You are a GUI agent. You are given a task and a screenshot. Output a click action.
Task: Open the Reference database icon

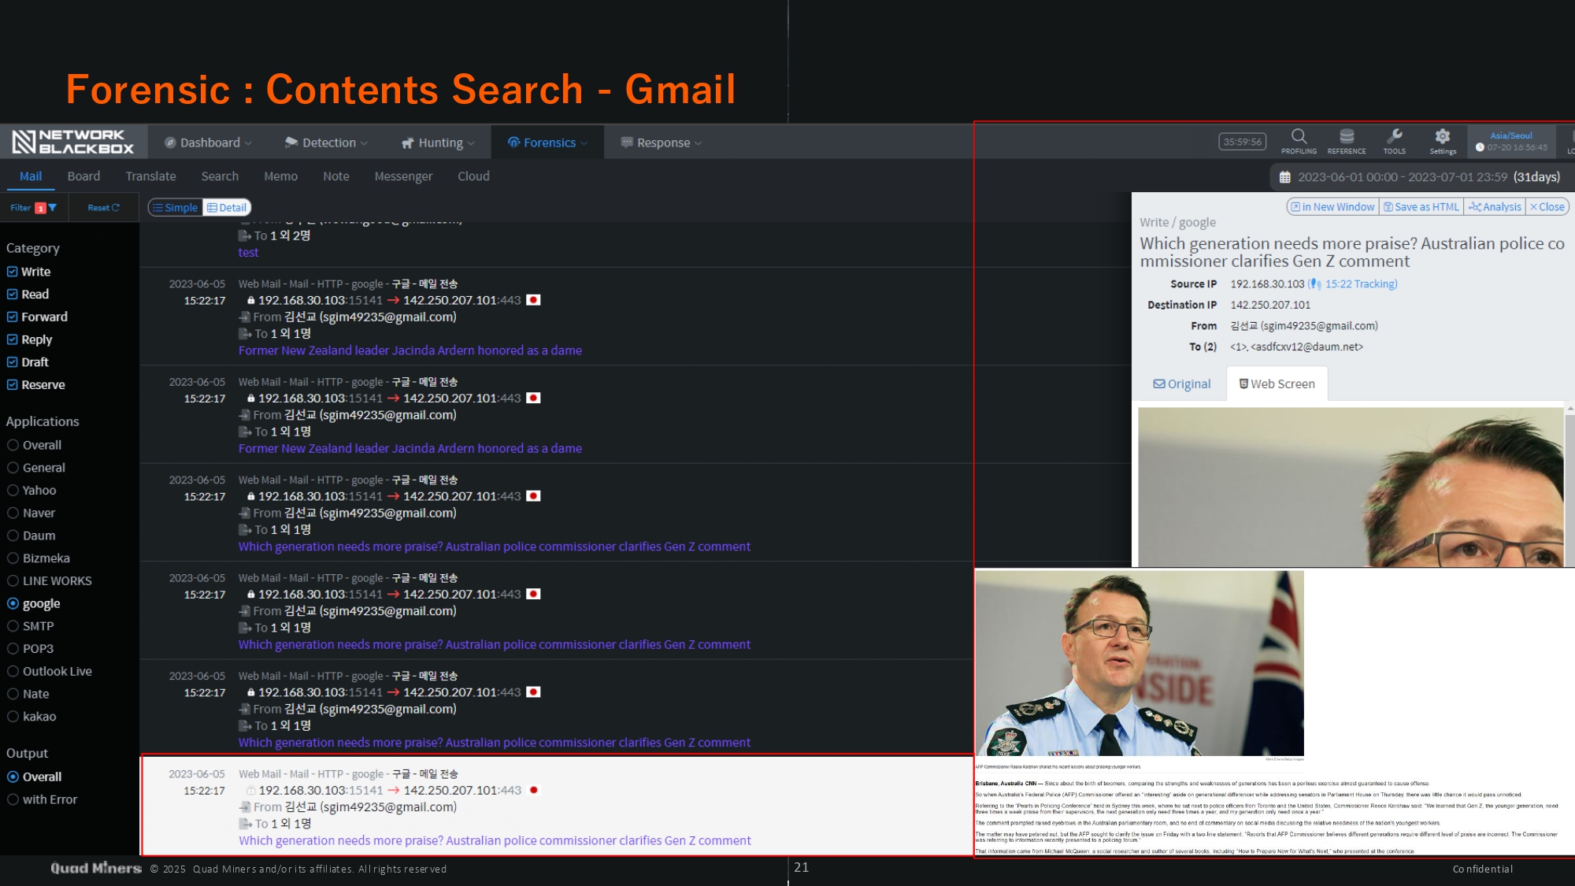[x=1347, y=137]
